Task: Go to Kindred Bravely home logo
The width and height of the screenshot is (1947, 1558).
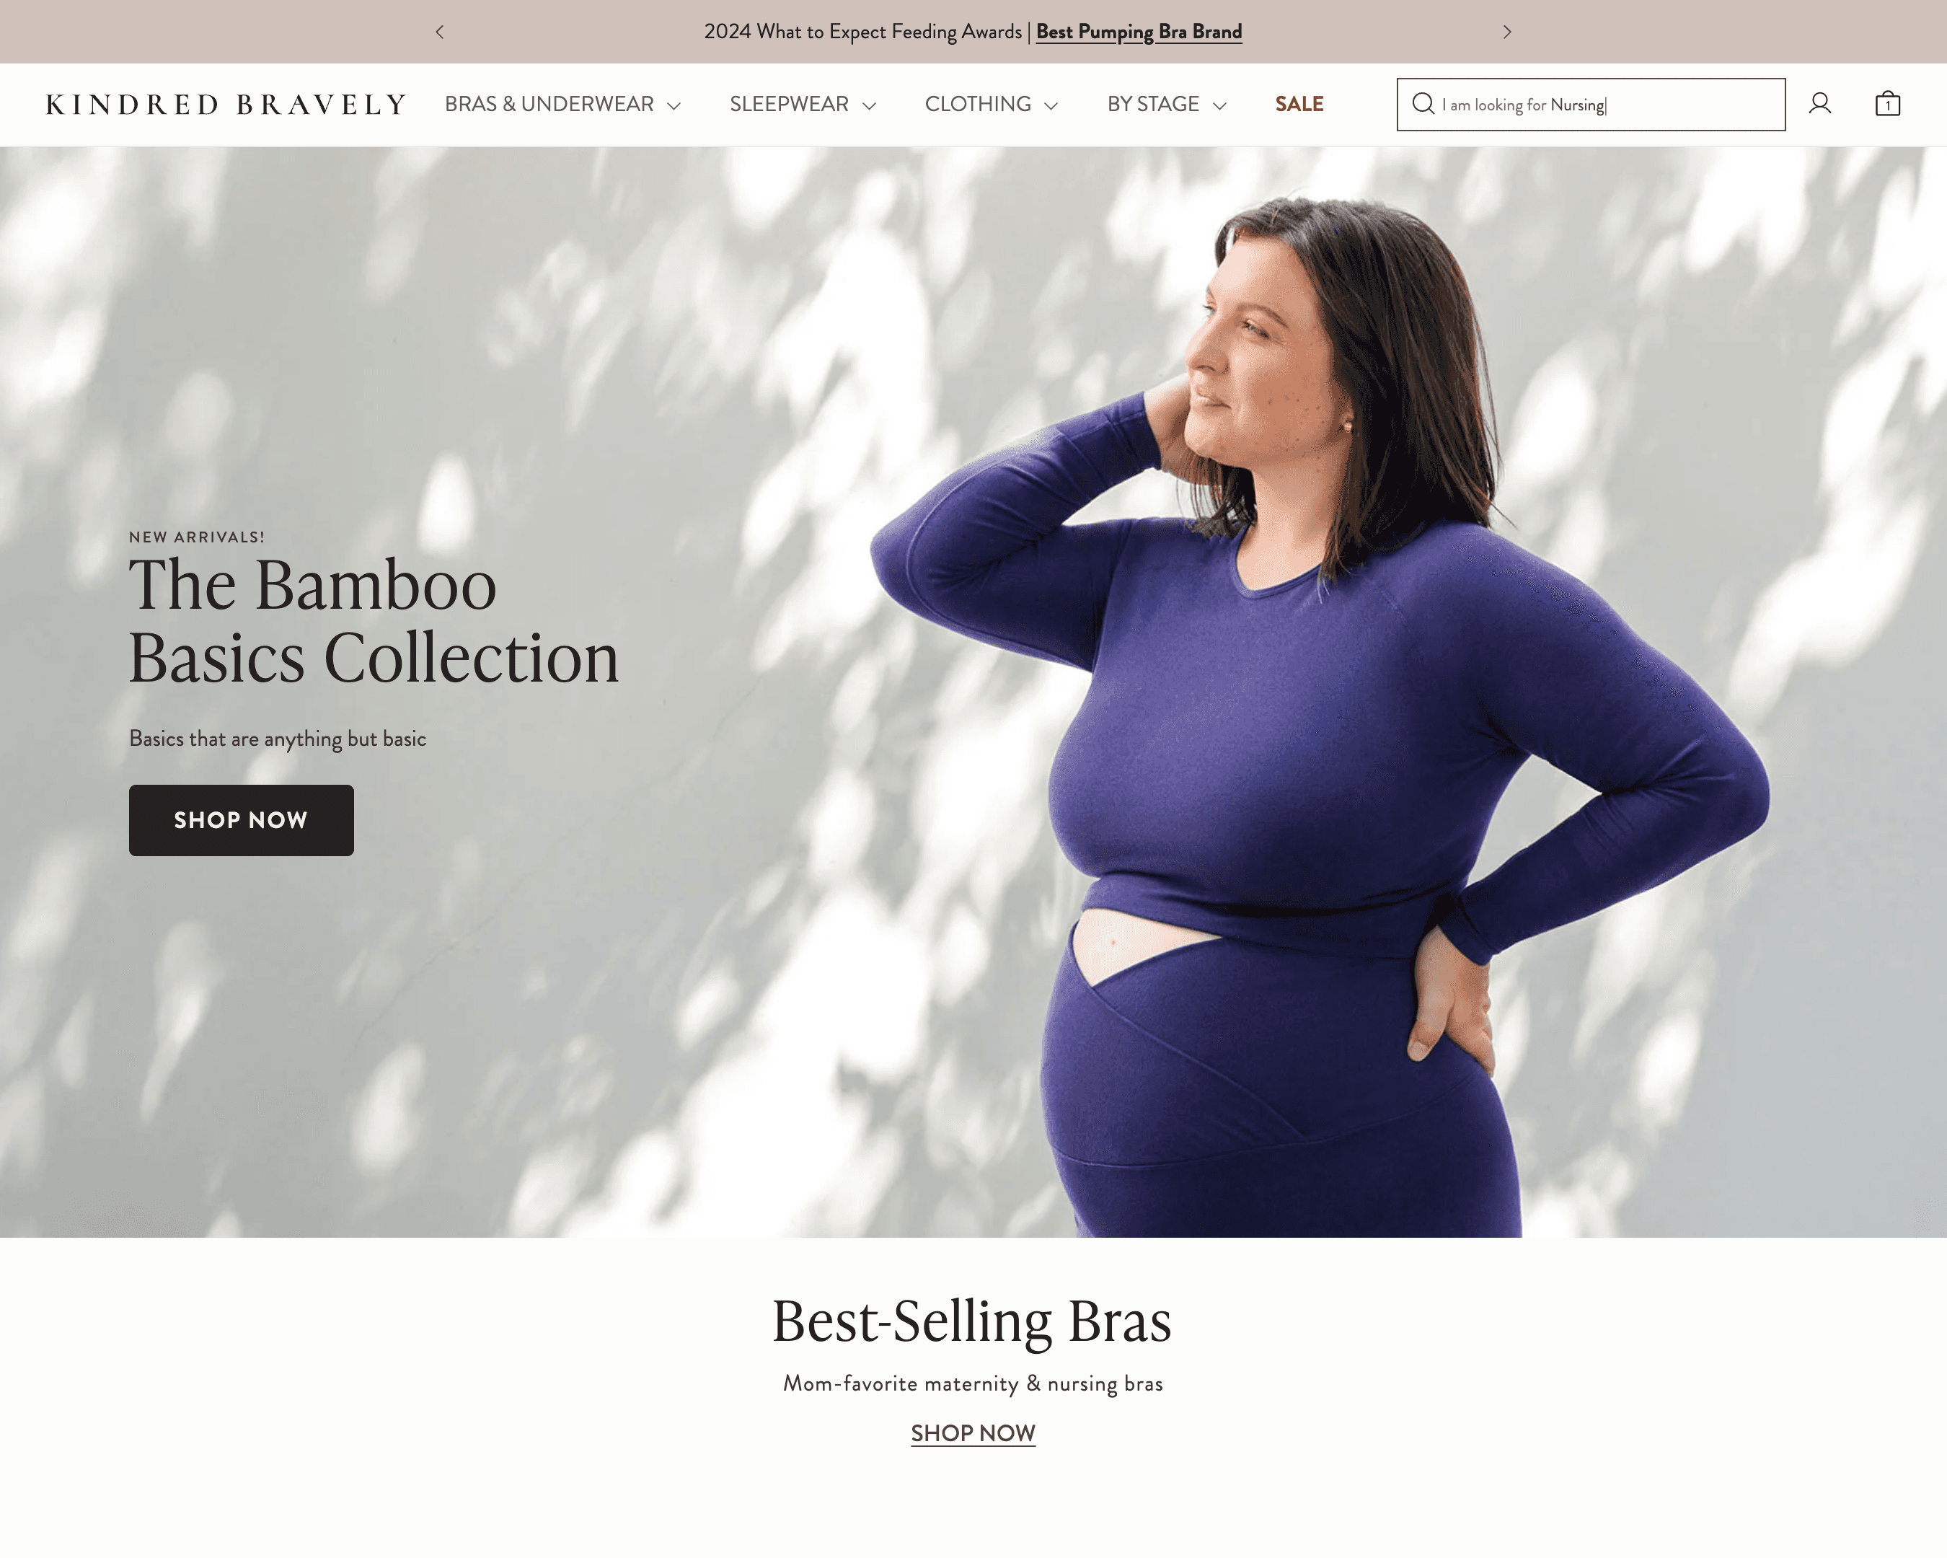Action: coord(226,105)
